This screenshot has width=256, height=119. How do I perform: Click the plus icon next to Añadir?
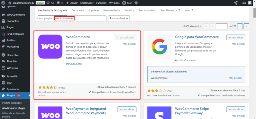67,3
